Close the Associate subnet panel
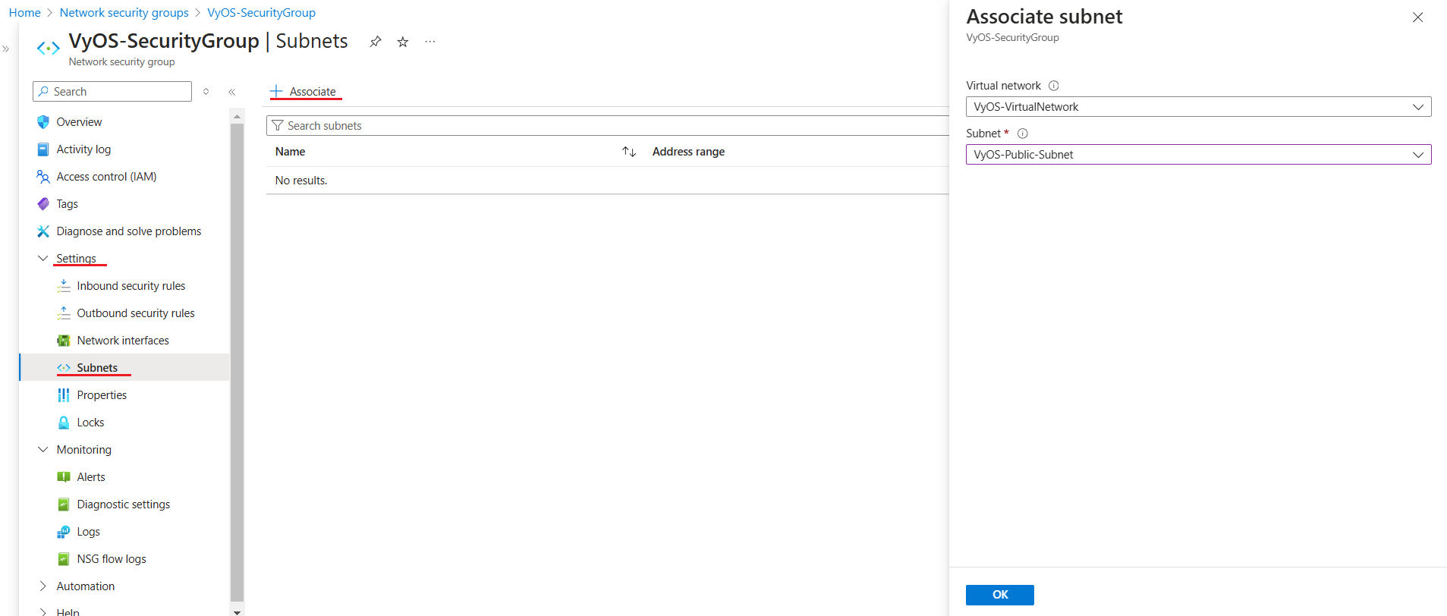This screenshot has width=1447, height=616. click(1417, 17)
